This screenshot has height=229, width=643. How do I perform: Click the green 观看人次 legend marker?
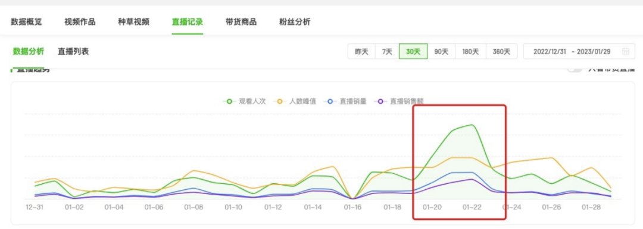[229, 101]
